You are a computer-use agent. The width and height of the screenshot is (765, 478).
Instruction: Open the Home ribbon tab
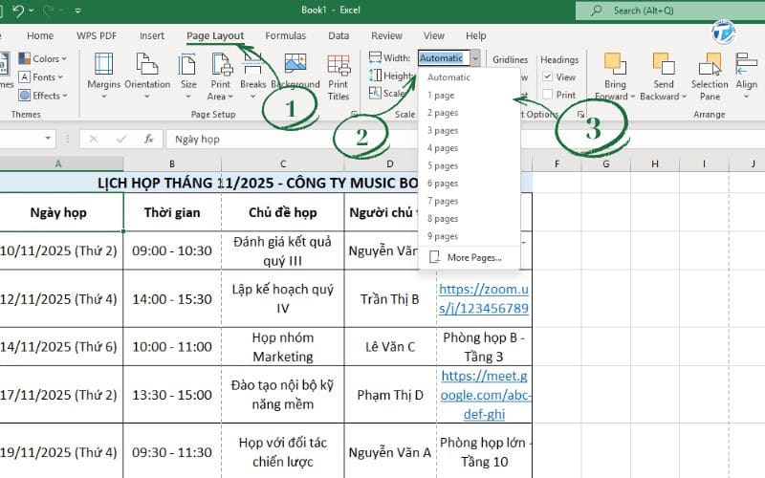coord(40,35)
